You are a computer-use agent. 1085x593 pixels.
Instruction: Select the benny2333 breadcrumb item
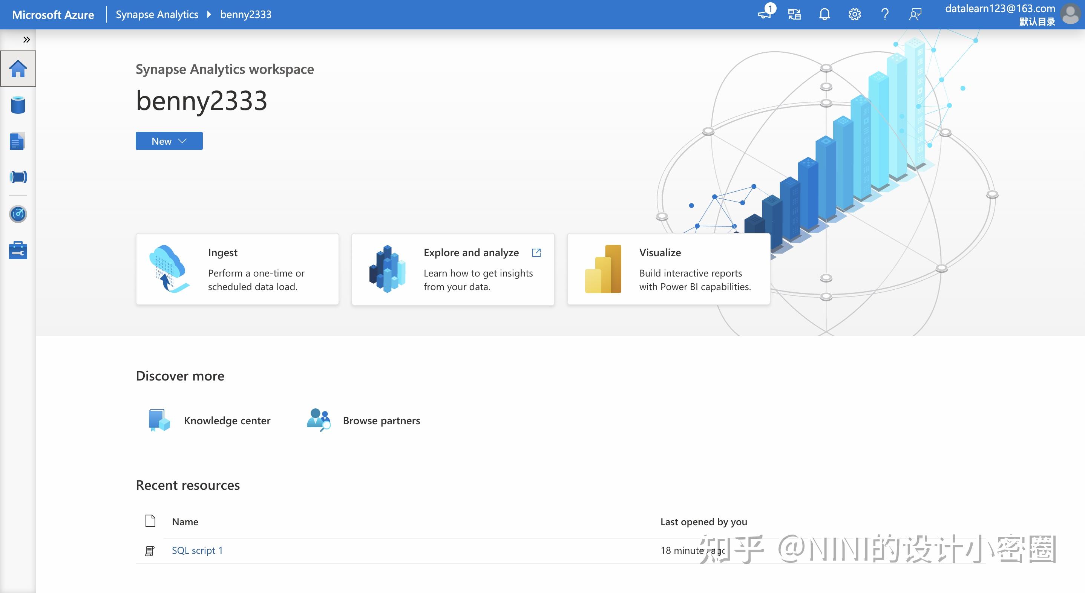click(x=247, y=14)
